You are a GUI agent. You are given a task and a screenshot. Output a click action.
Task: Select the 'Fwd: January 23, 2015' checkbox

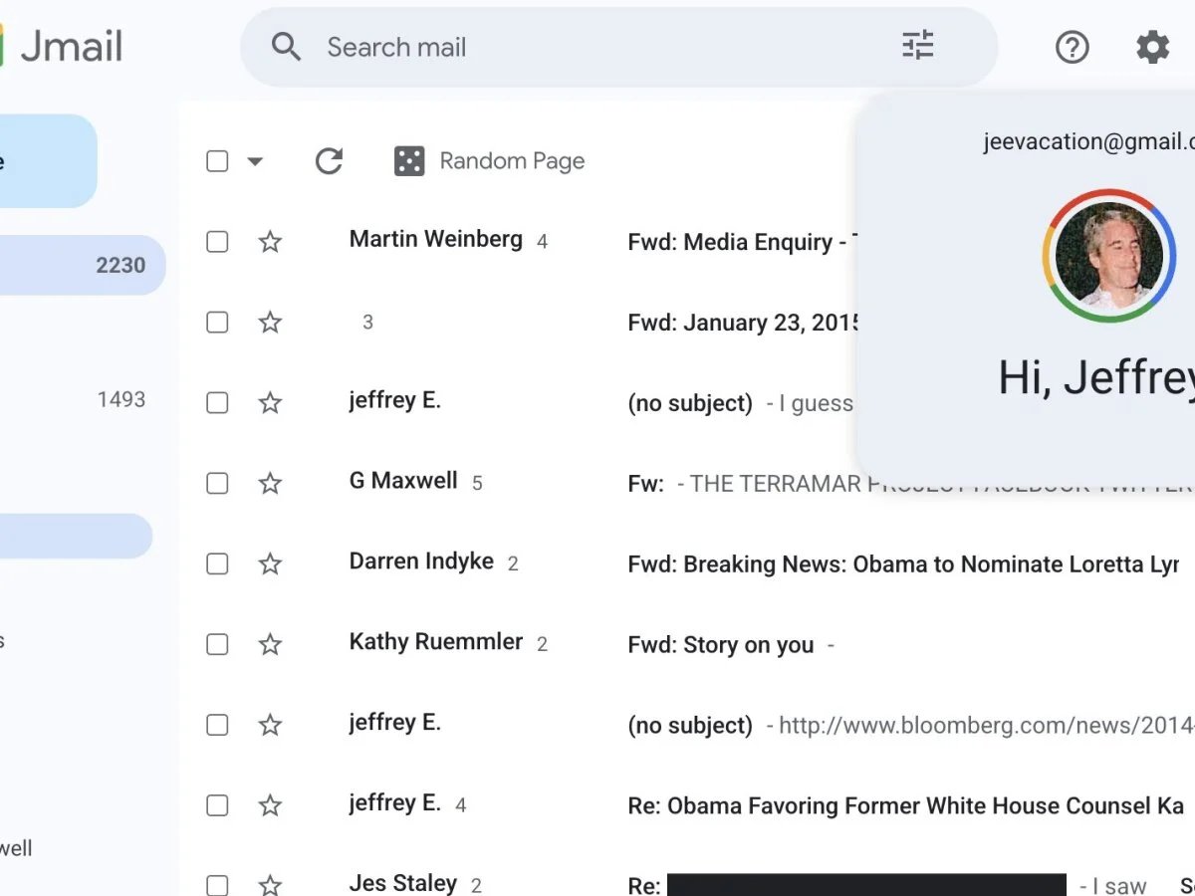pyautogui.click(x=217, y=323)
